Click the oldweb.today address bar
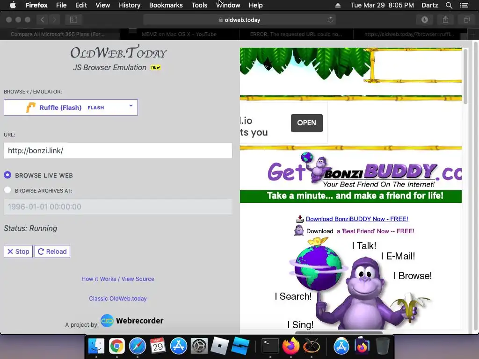Viewport: 479px width, 359px height. (239, 20)
